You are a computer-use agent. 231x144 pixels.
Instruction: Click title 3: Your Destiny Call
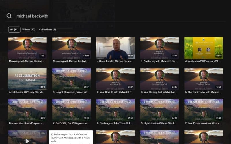159,92
